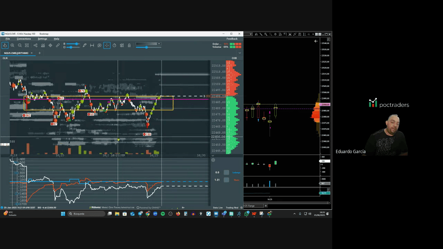Select the pencil drawing tool
Viewport: 443px width, 249px height.
coord(84,45)
